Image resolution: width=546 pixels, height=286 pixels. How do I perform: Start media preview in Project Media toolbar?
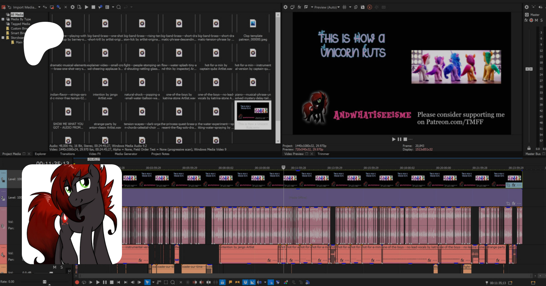86,7
